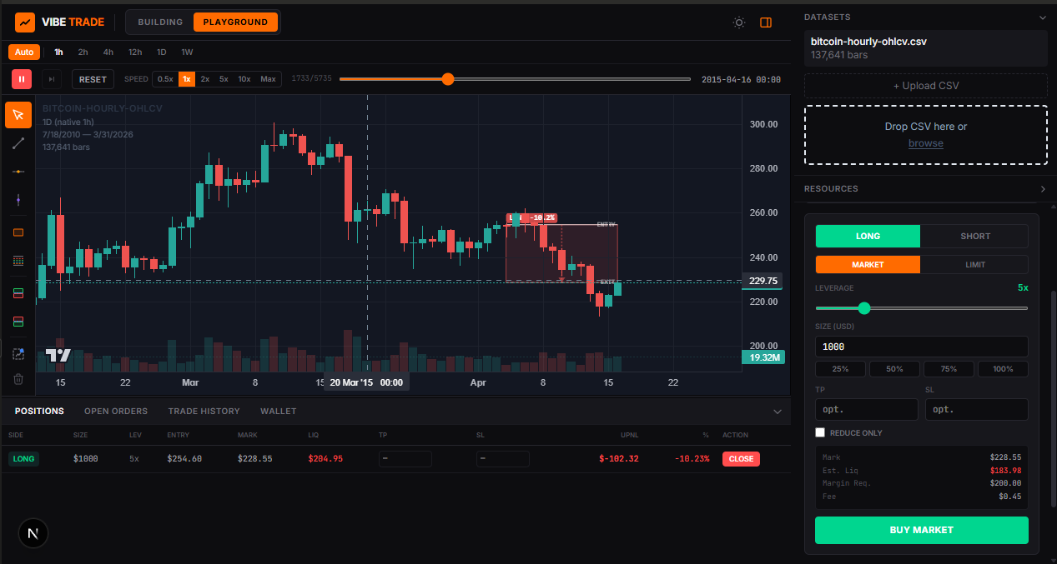Click the browse link to upload CSV
The width and height of the screenshot is (1057, 564).
coord(925,142)
